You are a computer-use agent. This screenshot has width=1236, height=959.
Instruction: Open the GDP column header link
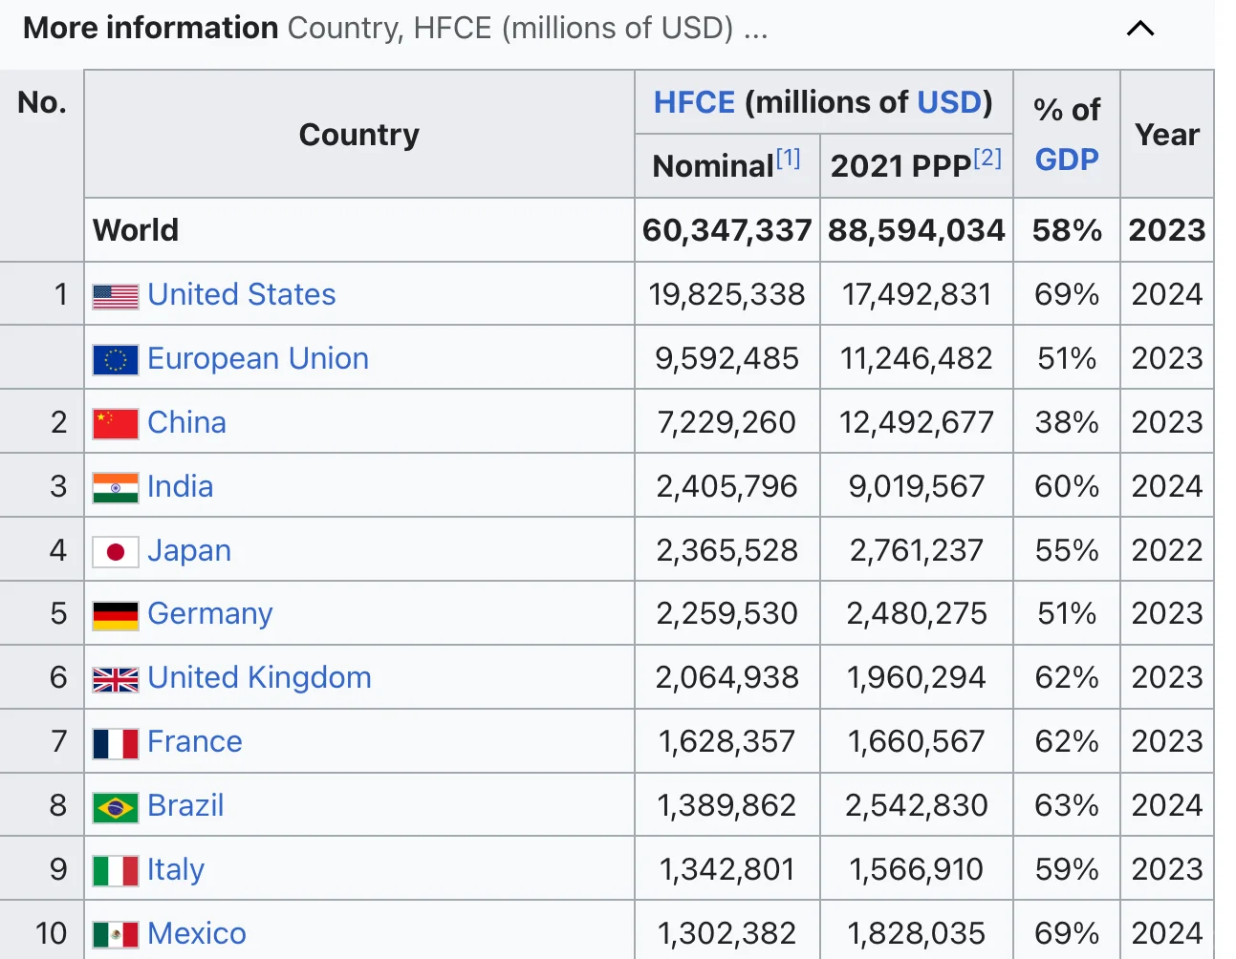pos(1067,160)
